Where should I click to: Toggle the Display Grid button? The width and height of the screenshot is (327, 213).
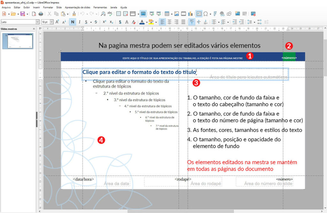point(118,14)
